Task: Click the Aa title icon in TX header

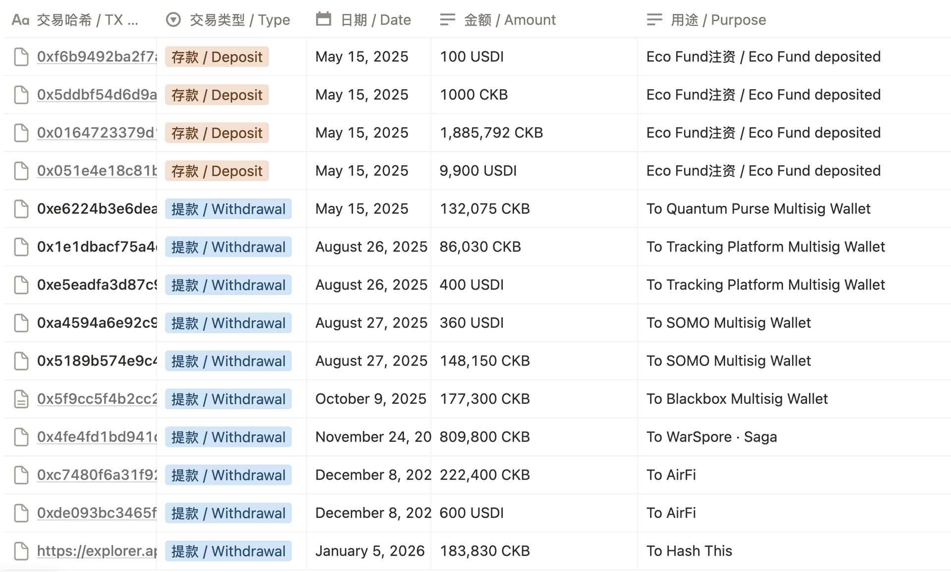Action: coord(20,20)
